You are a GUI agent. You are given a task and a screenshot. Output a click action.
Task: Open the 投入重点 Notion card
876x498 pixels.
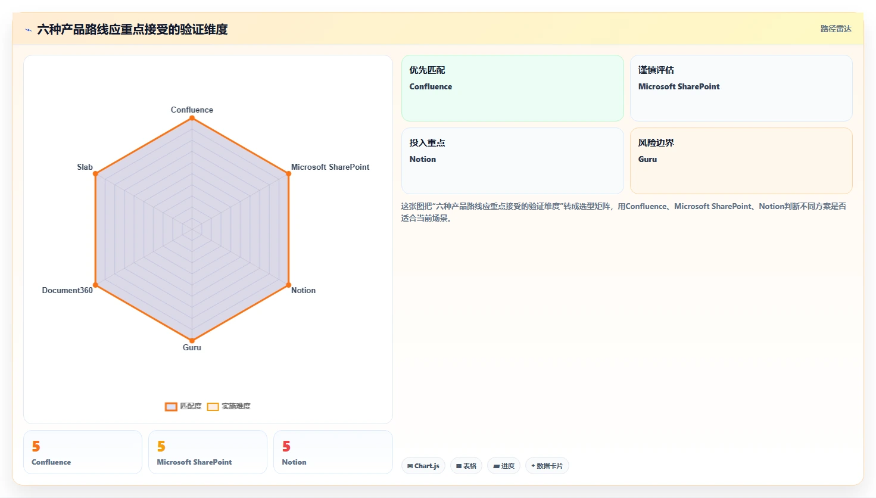(x=513, y=161)
